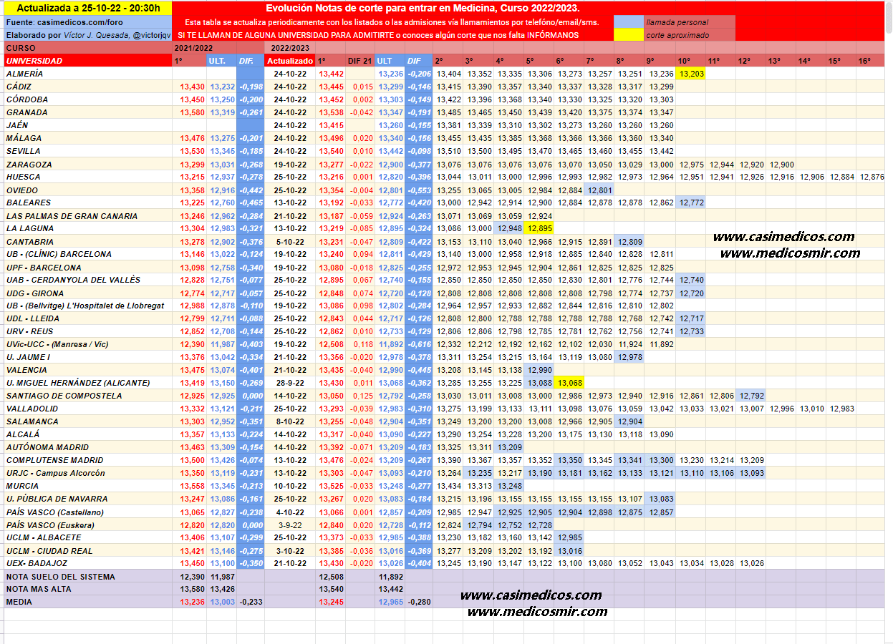Screen dimensions: 893x644
Task: Click 'U. PÚBLICA DE NAVARRA' row label
Action: [x=57, y=499]
